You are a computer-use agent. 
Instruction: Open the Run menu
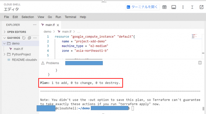point(58,17)
